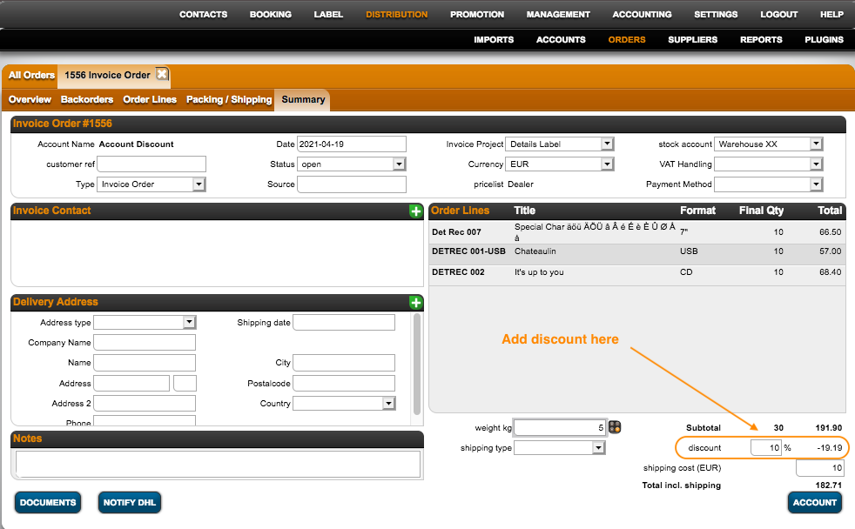The width and height of the screenshot is (855, 529).
Task: Open the Booking menu
Action: 271,14
